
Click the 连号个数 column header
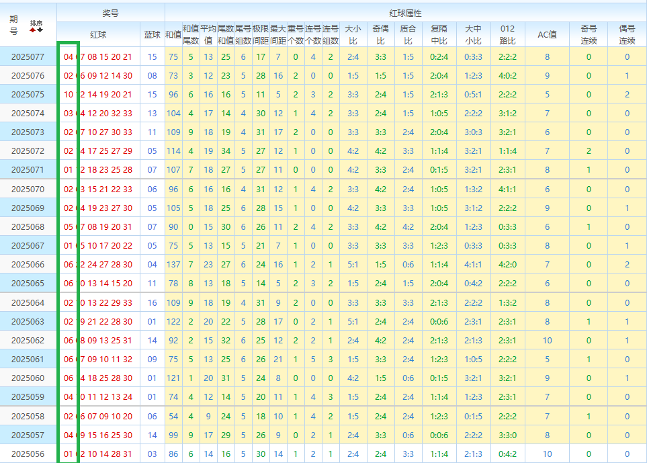(313, 35)
